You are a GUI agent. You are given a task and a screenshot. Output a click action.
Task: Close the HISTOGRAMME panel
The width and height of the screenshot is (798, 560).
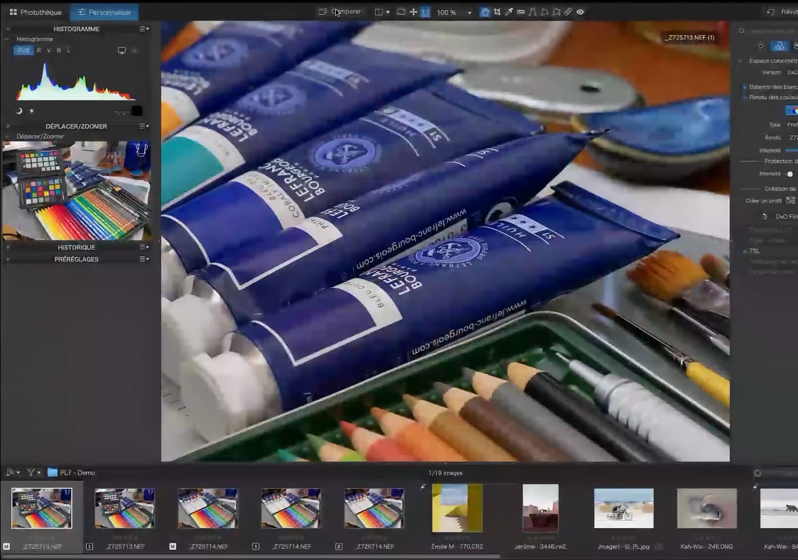7,29
